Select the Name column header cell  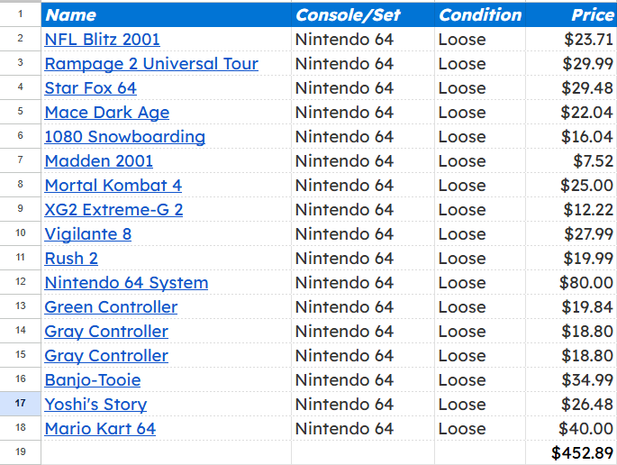[x=166, y=15]
